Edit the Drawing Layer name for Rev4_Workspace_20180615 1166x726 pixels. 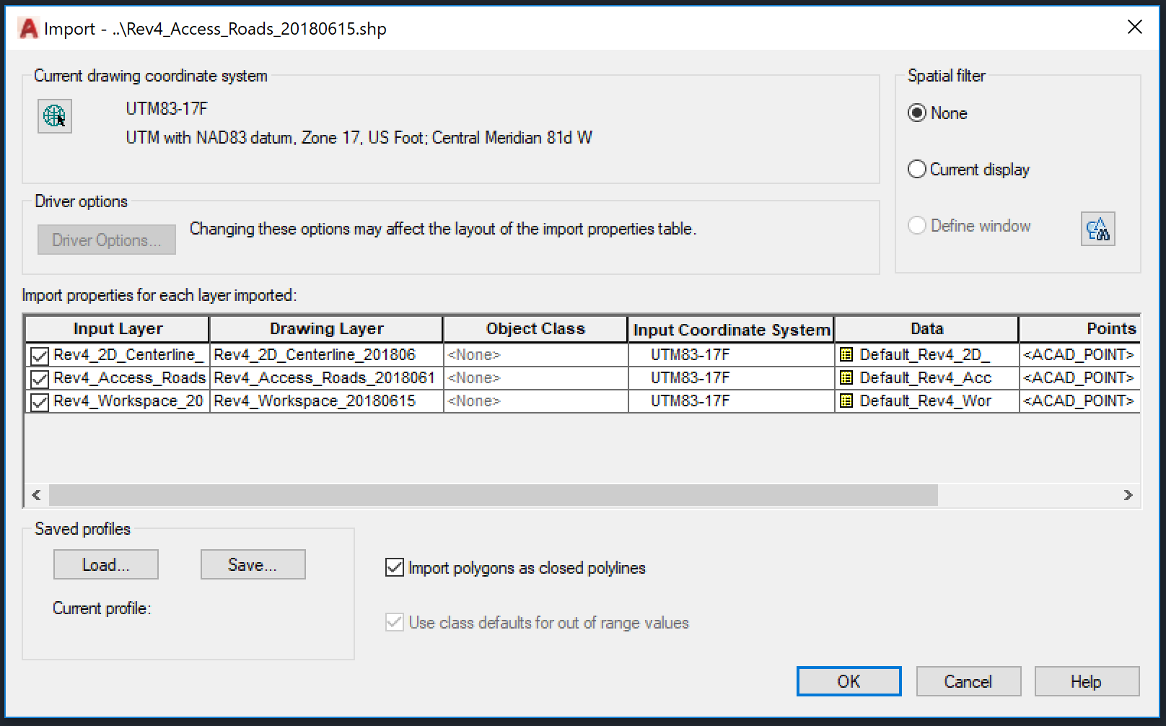coord(325,401)
